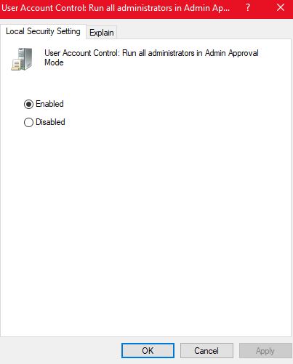Viewport: 293px width, 364px height.
Task: Click the word Mode in the policy heading
Action: (x=54, y=62)
